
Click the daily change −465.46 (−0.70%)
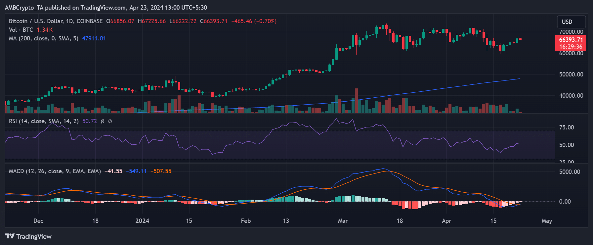[254, 21]
